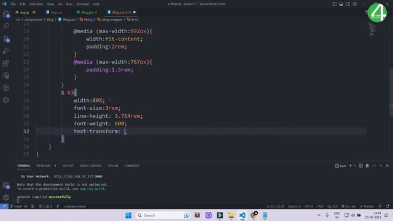Close the terminal panel
Image resolution: width=393 pixels, height=221 pixels.
[x=387, y=166]
